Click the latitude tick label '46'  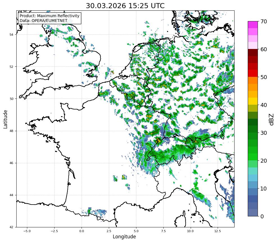click(11, 163)
